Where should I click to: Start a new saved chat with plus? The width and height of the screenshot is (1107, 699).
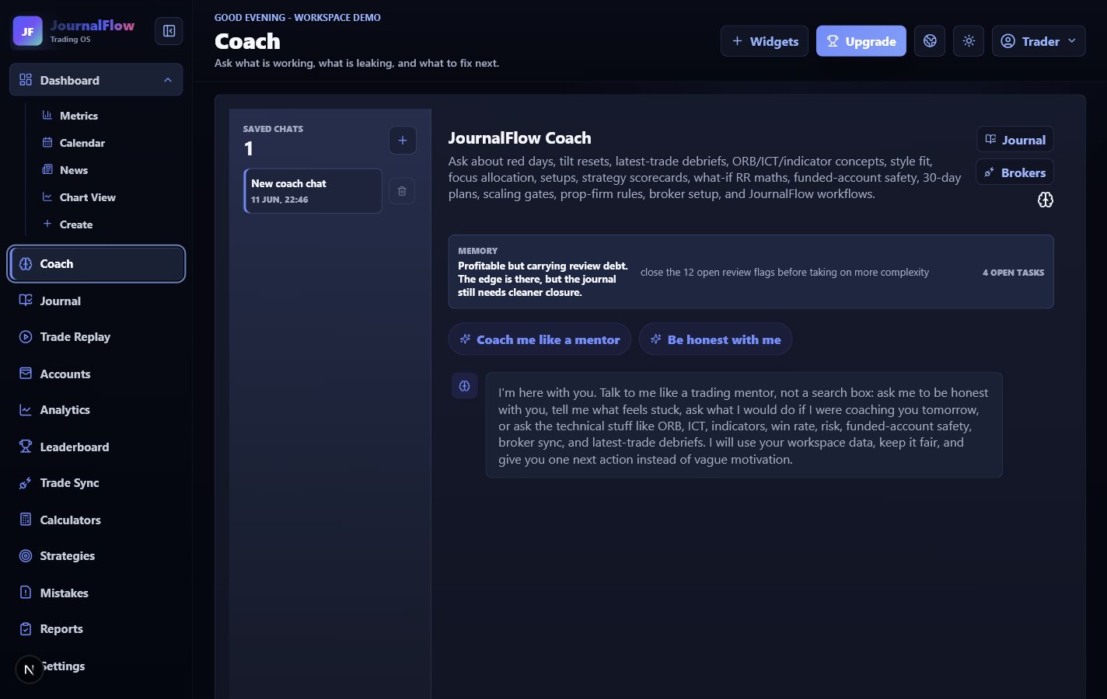(403, 141)
